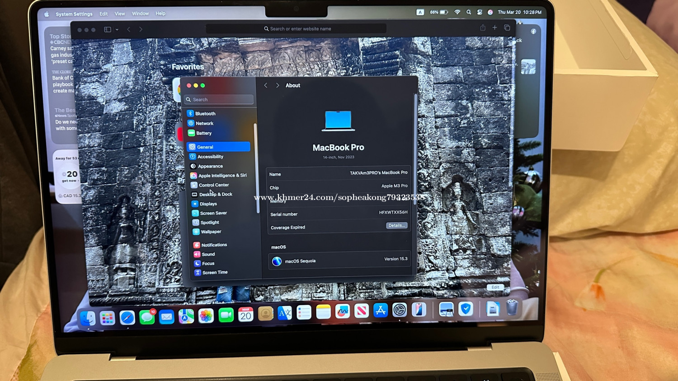The image size is (678, 381).
Task: Go back in System Settings window
Action: 266,85
